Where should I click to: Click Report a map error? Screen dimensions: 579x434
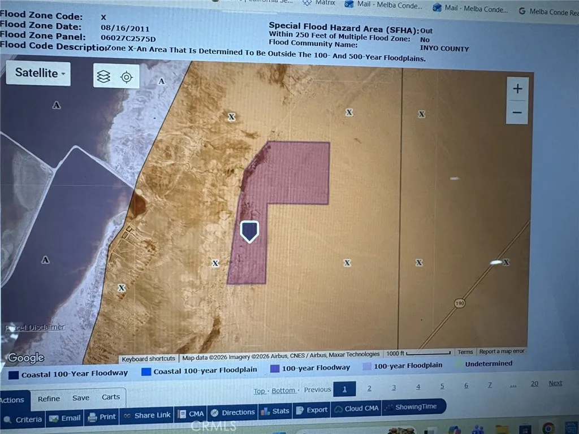point(502,351)
